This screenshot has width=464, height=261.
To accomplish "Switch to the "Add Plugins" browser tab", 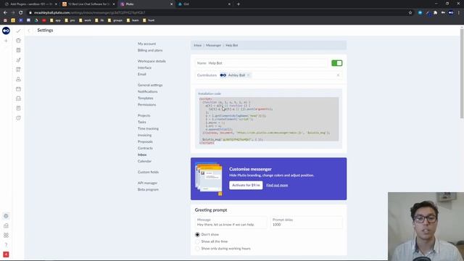I will 30,4.
